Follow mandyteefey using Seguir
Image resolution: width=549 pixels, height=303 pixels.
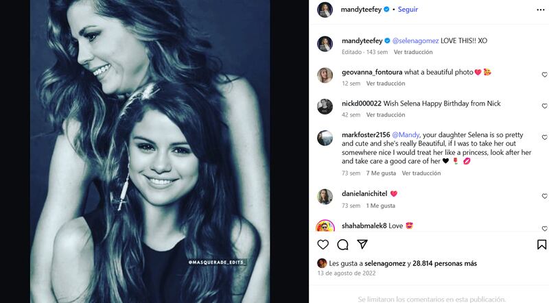408,10
